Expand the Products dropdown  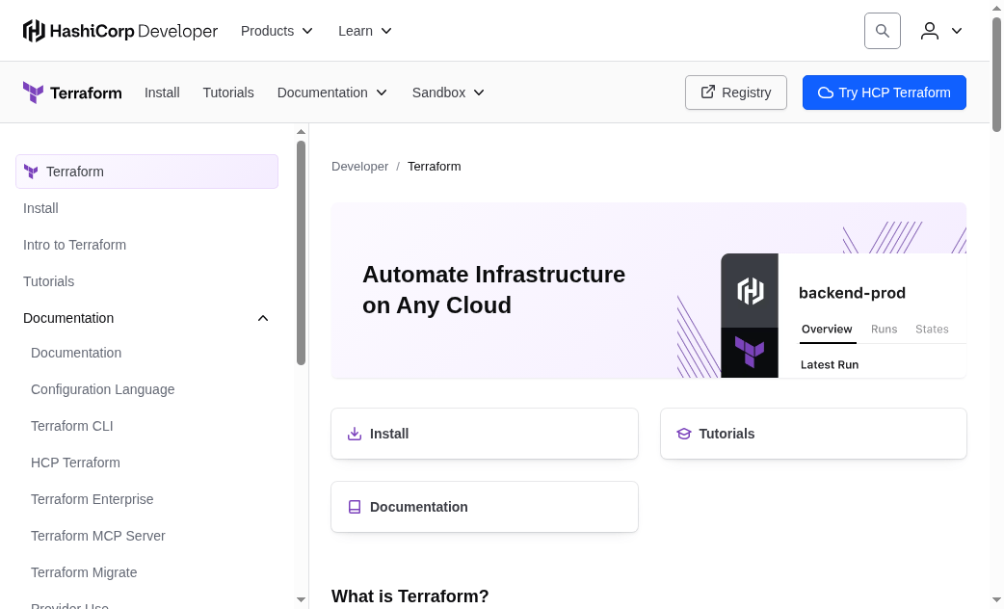(x=277, y=31)
